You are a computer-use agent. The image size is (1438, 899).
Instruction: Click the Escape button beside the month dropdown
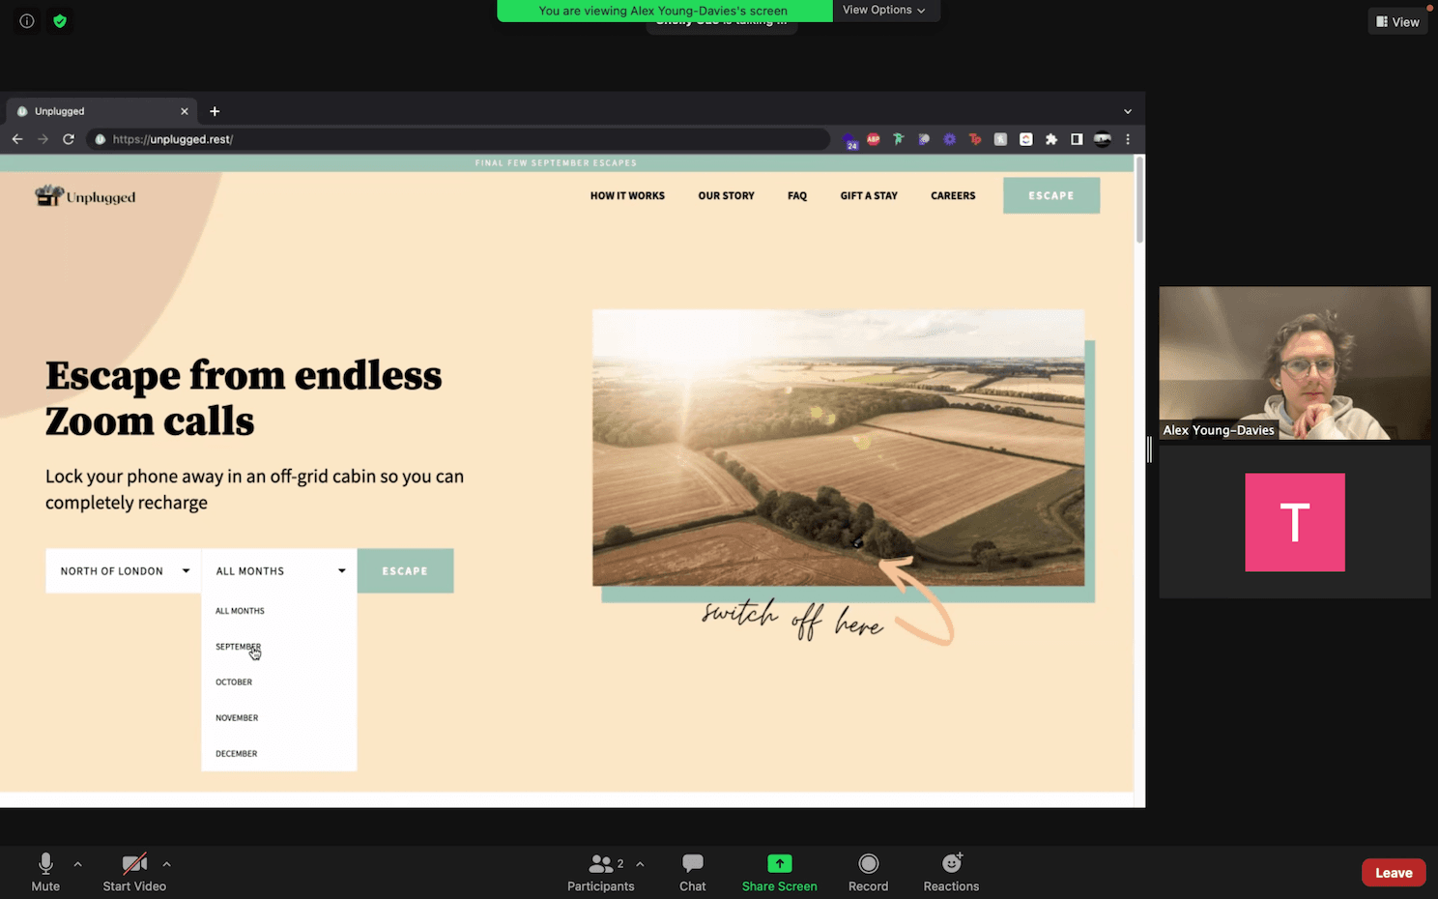405,571
